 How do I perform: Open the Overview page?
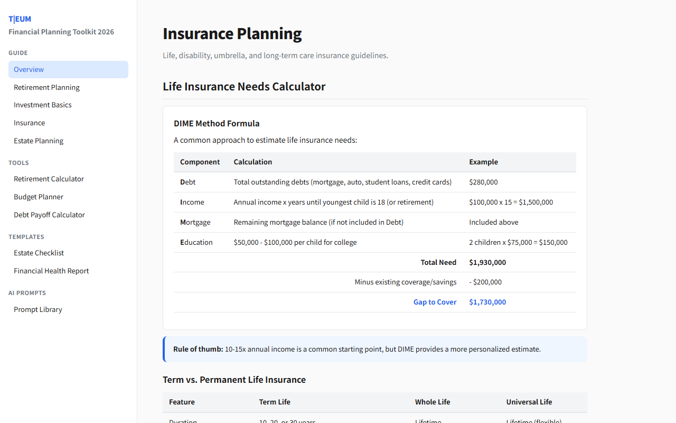[29, 69]
